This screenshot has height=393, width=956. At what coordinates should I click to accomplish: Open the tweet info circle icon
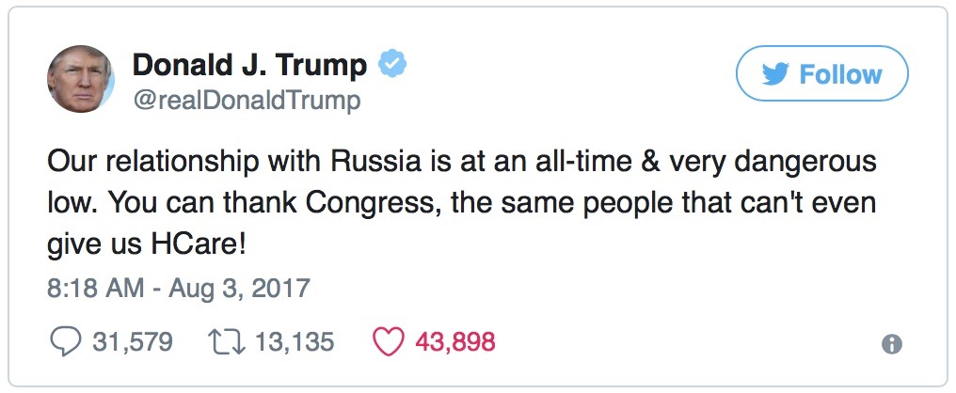(891, 345)
